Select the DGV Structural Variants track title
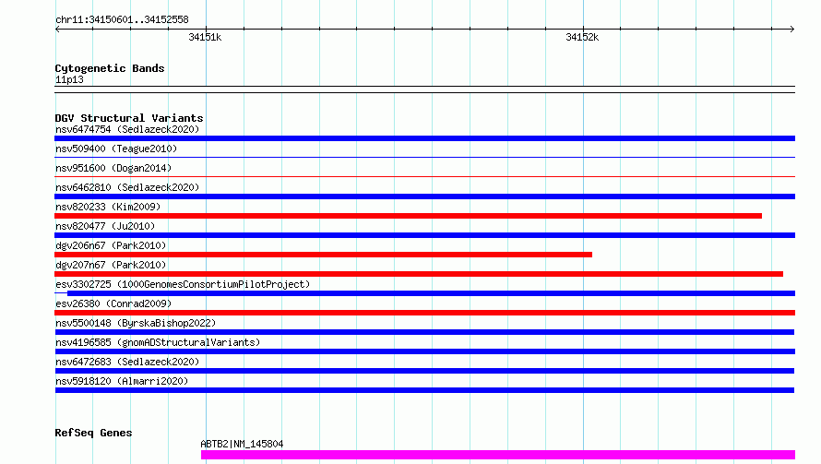 tap(129, 118)
